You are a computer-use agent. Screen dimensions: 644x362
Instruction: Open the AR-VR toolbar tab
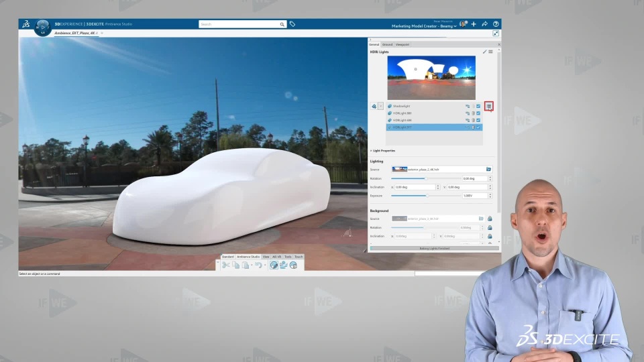[x=277, y=257]
